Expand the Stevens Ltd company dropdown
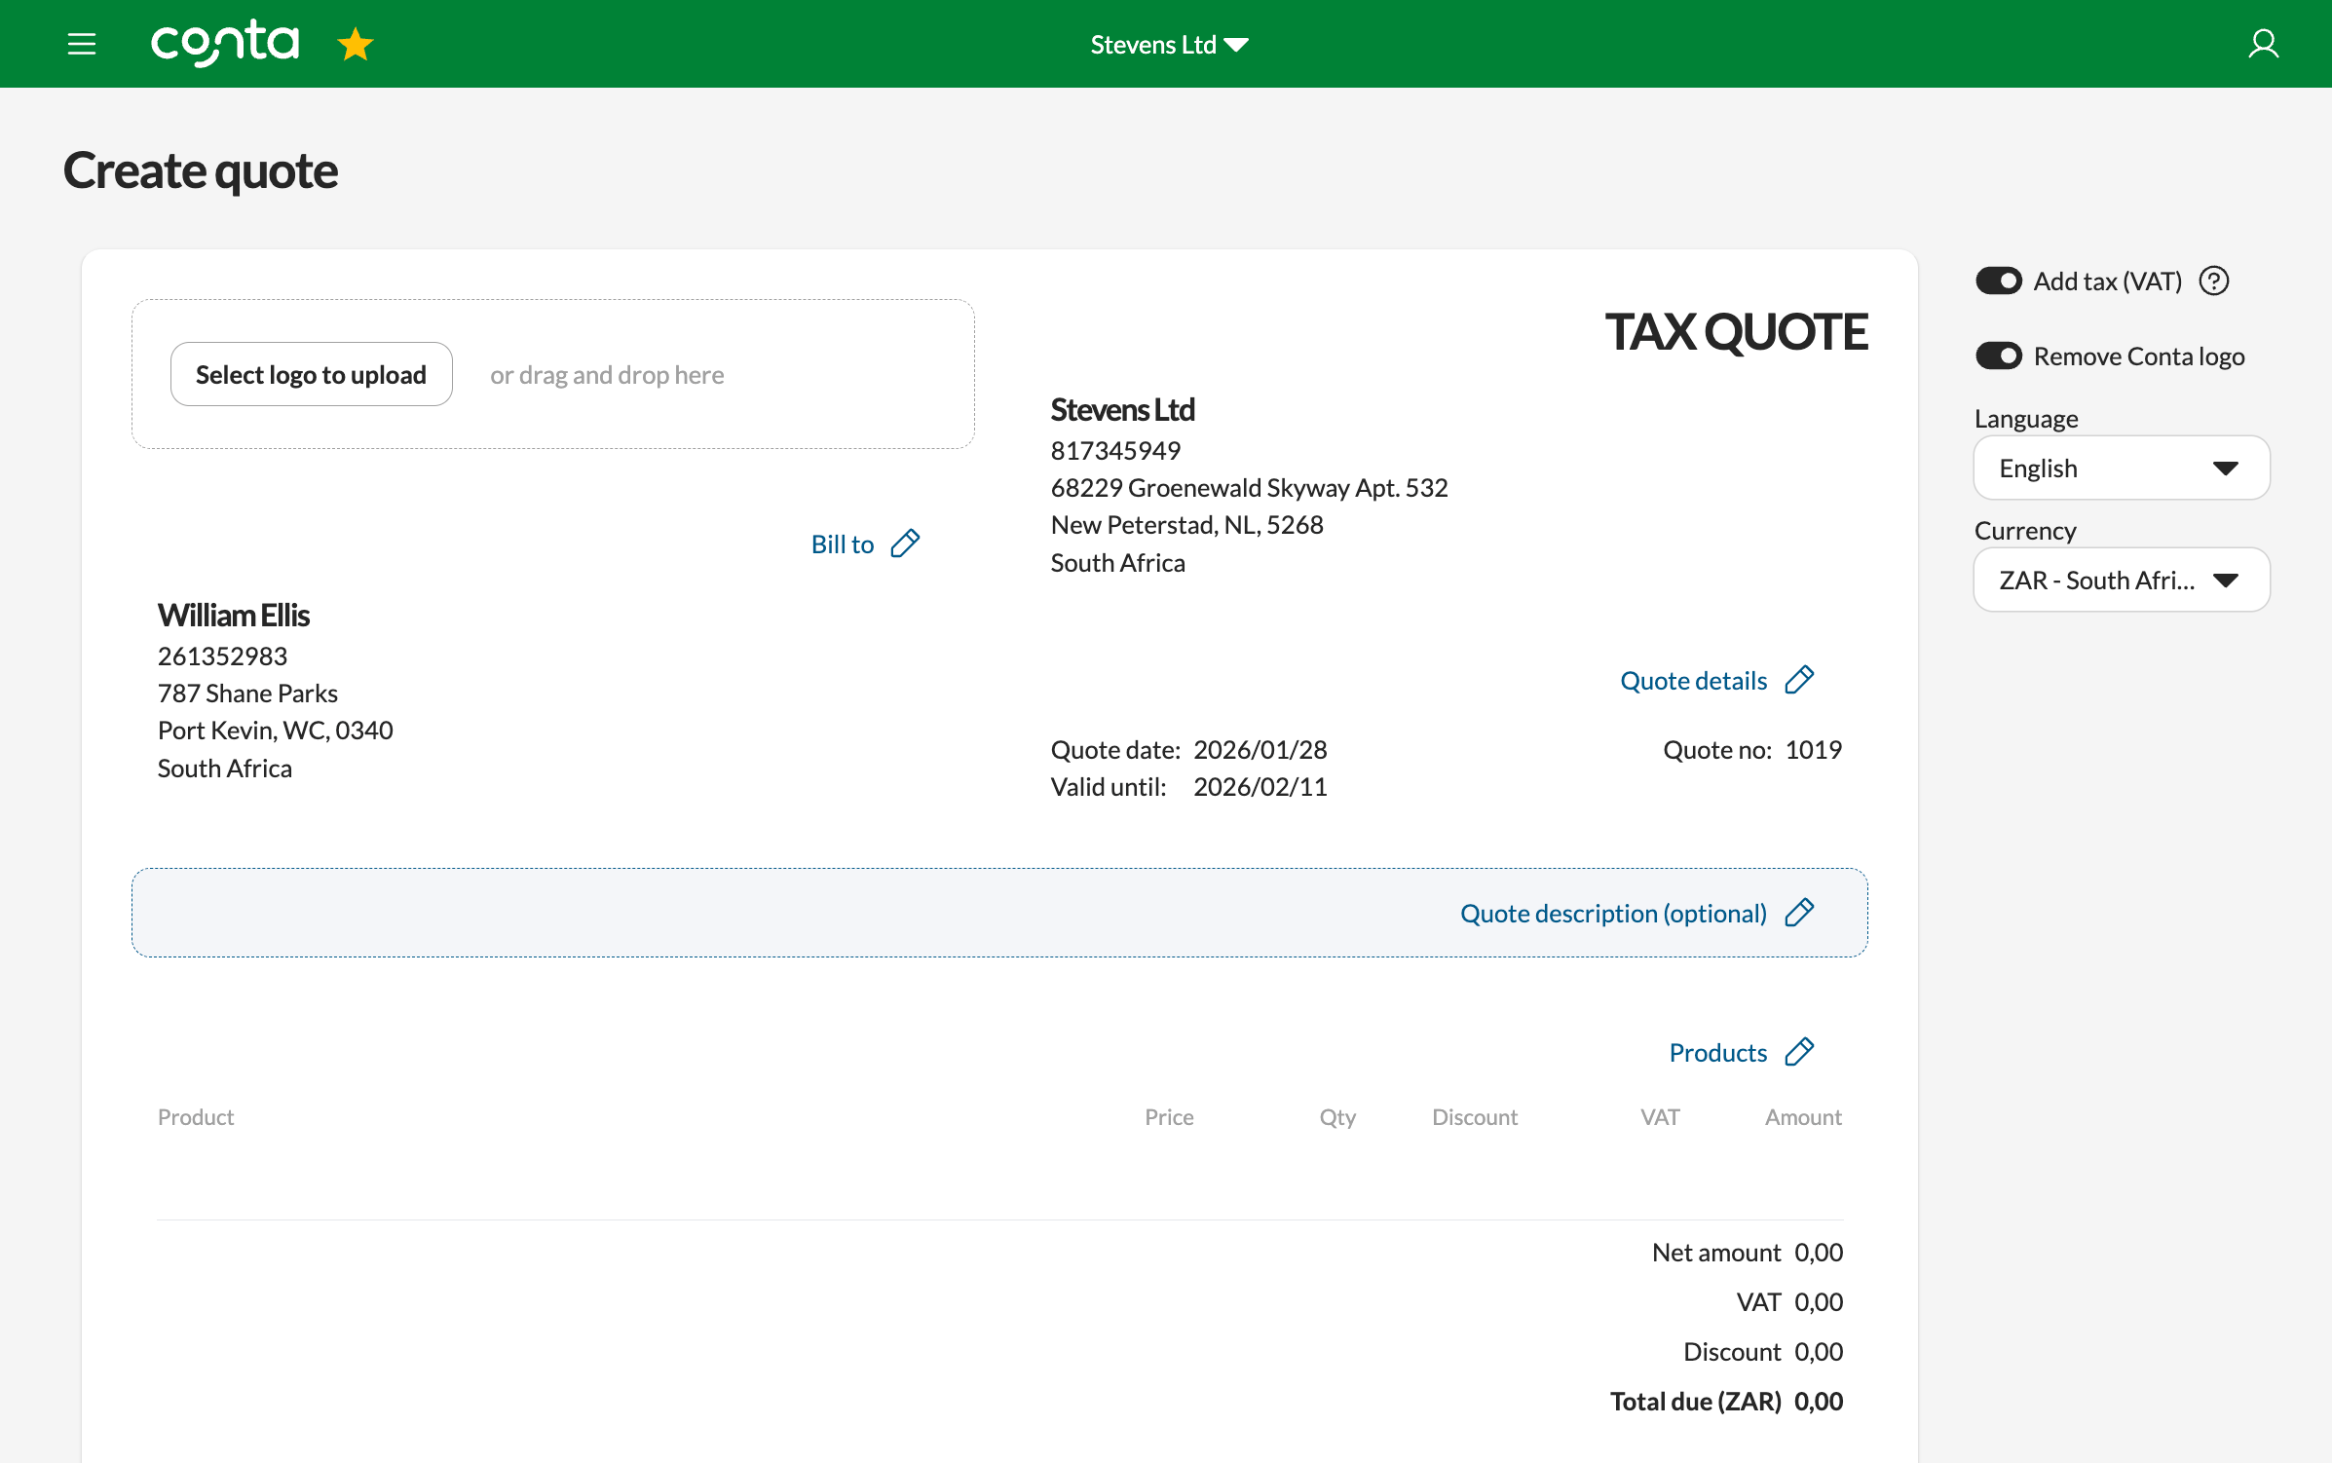Viewport: 2332px width, 1463px height. coord(1169,45)
